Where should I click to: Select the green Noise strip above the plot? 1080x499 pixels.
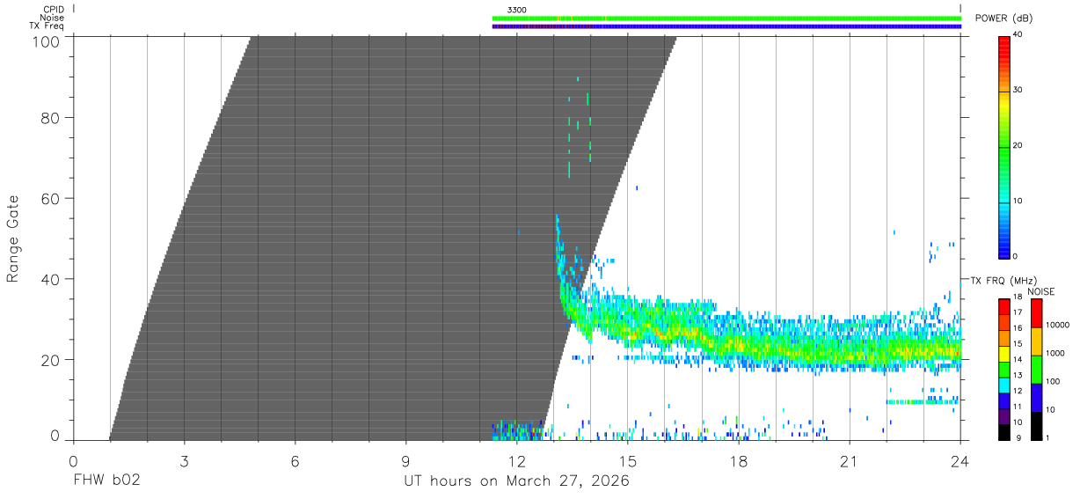(726, 18)
